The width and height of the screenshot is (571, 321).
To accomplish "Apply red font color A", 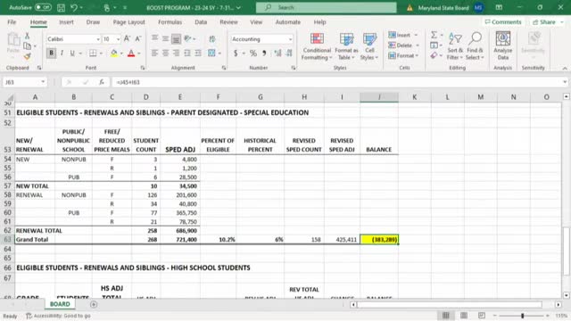I will (131, 53).
